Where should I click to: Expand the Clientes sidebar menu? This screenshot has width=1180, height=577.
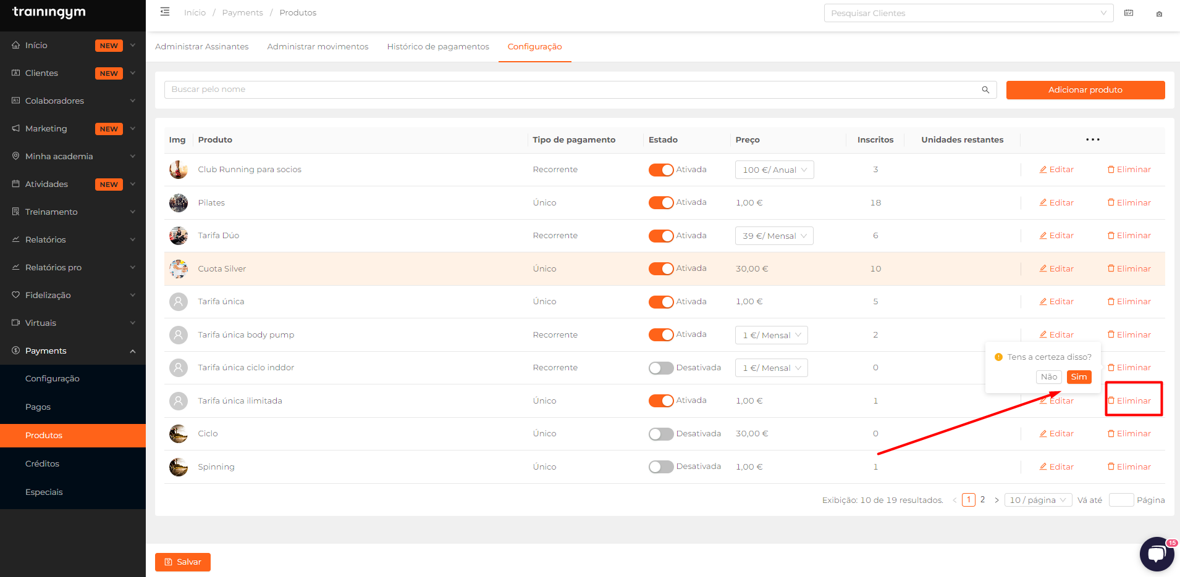tap(73, 73)
